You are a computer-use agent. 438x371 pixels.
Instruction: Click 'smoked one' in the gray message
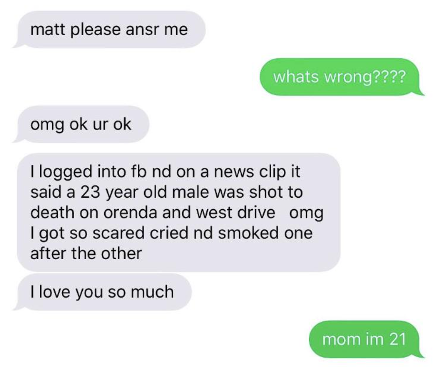[265, 233]
